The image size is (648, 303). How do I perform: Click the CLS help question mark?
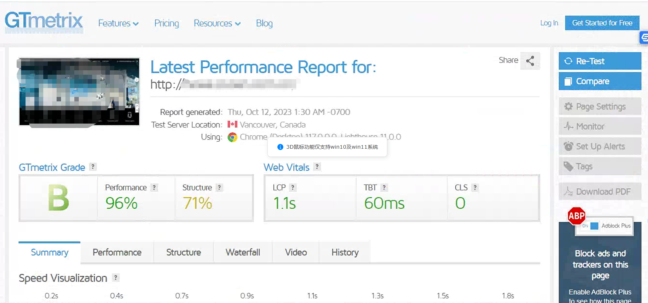pos(475,188)
